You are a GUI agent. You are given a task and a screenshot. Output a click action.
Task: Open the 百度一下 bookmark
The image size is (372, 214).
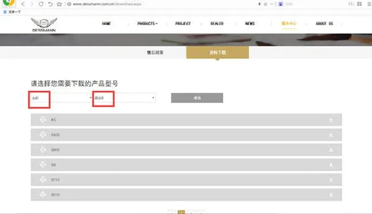12,12
